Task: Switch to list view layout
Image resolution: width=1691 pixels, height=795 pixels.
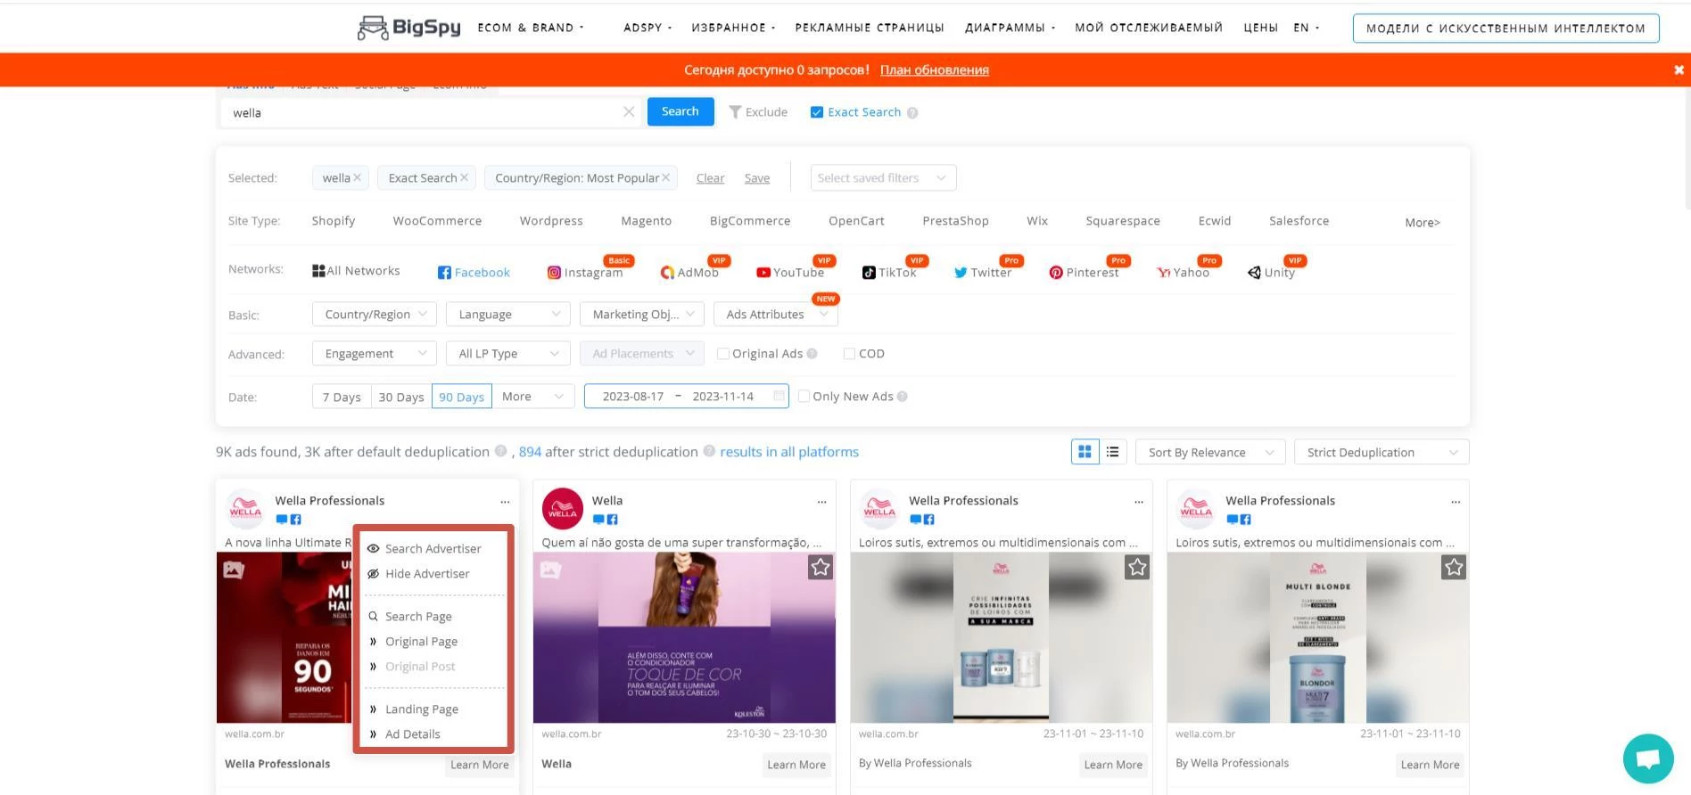Action: pos(1113,452)
